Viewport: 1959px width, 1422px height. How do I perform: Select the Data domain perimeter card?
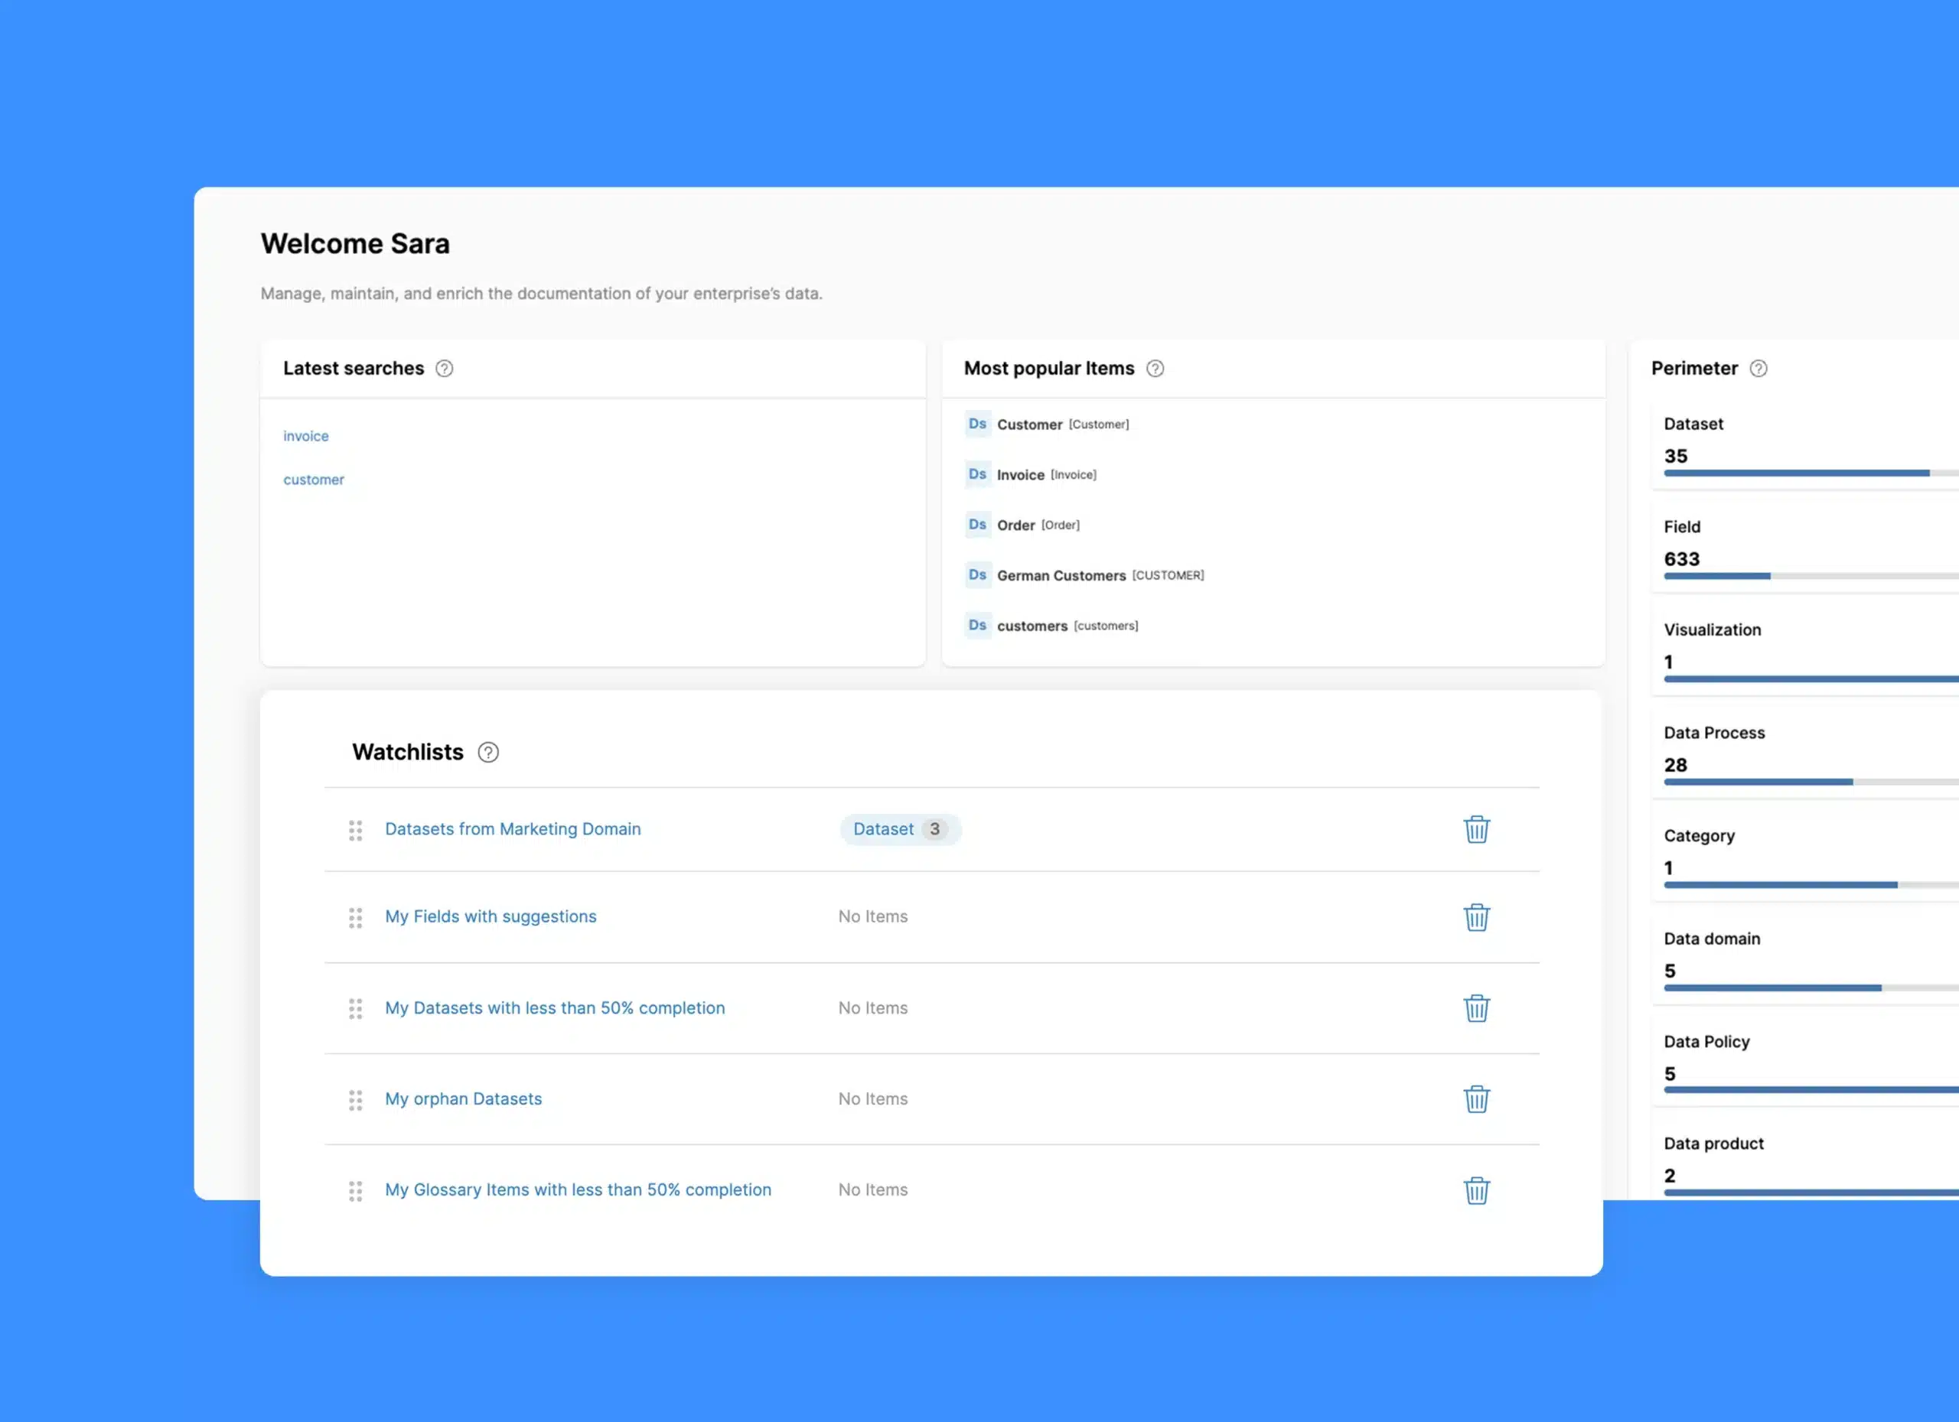[x=1805, y=959]
